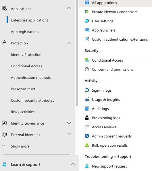Click the Conditional Access shield icon
This screenshot has width=152, height=171.
pyautogui.click(x=87, y=60)
